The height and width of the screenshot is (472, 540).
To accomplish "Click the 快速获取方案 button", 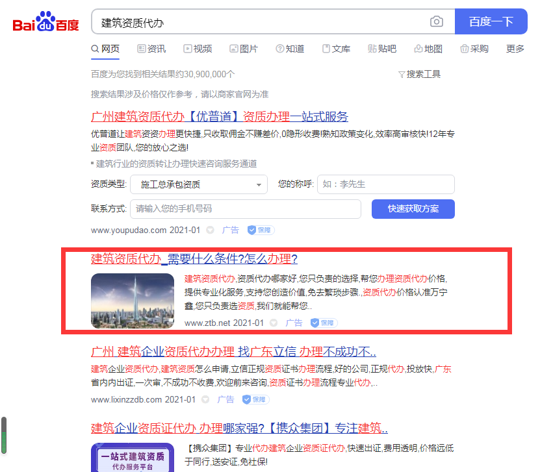I will tap(413, 209).
